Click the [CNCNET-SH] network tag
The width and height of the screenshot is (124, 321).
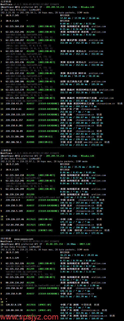tap(45, 230)
